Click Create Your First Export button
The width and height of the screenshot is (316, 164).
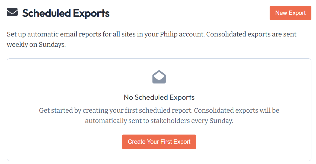[x=159, y=142]
